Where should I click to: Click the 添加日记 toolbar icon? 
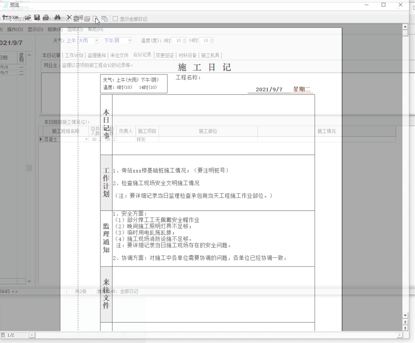coord(7,17)
